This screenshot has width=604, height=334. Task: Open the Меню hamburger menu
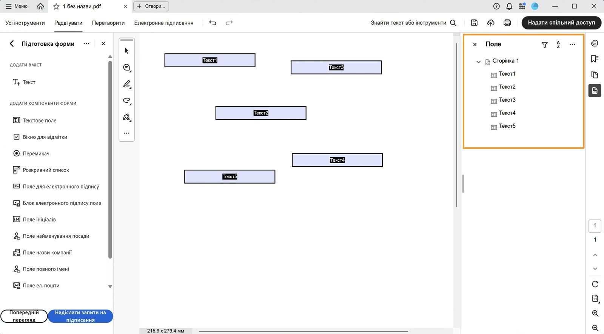17,6
